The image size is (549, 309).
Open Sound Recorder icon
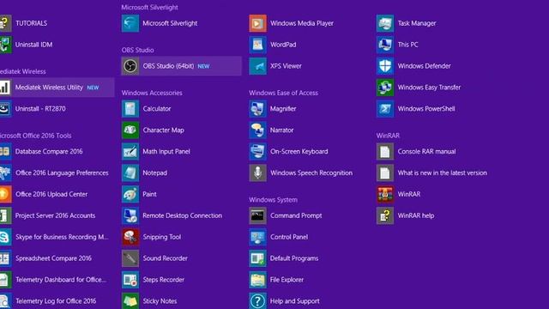[130, 258]
